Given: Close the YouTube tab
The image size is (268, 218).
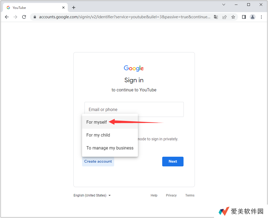Looking at the screenshot, I should [x=63, y=8].
